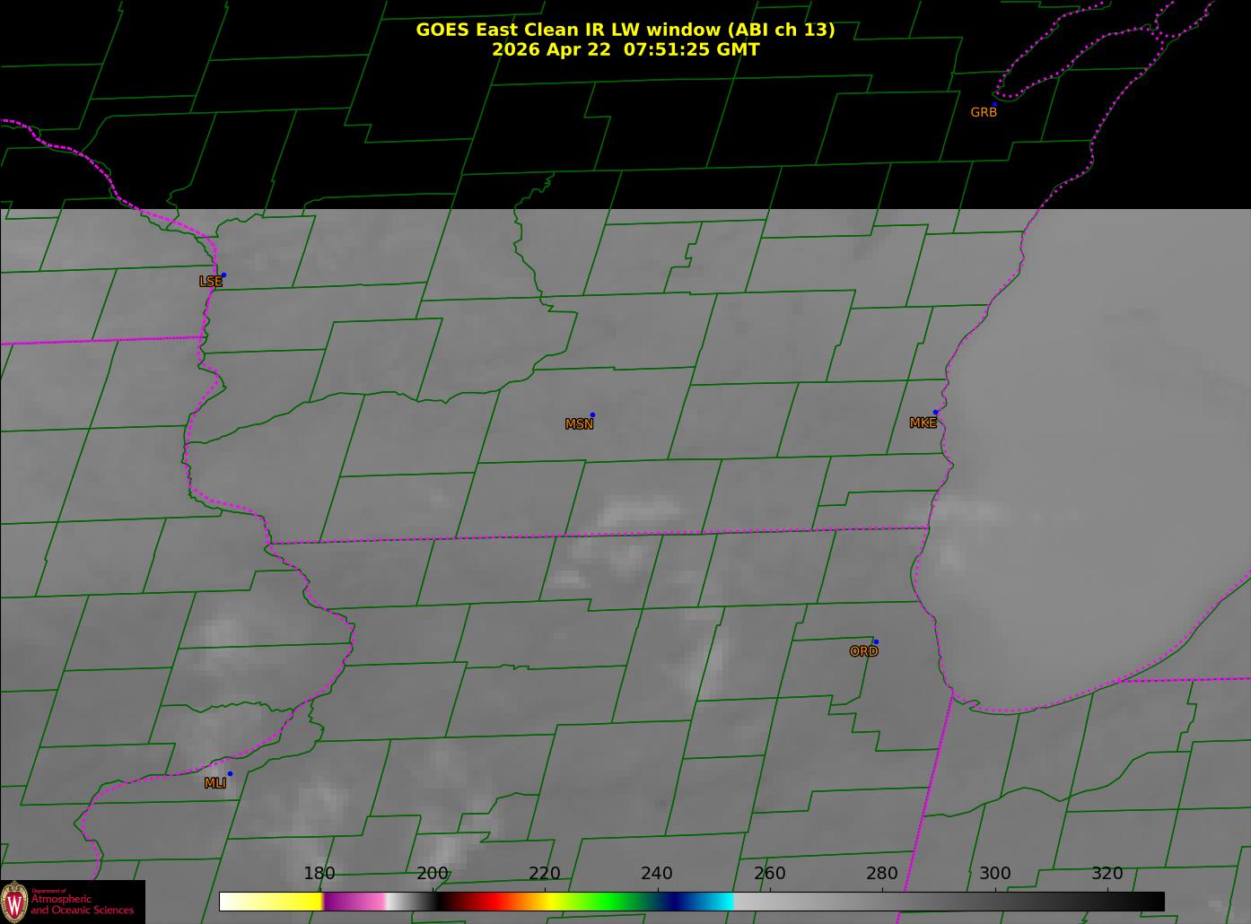Viewport: 1251px width, 924px height.
Task: Click the University of Wisconsin crest logo
Action: pyautogui.click(x=14, y=901)
